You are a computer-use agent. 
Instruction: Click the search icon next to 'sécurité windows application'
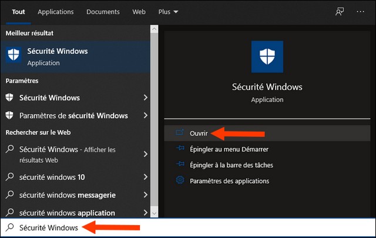9,212
